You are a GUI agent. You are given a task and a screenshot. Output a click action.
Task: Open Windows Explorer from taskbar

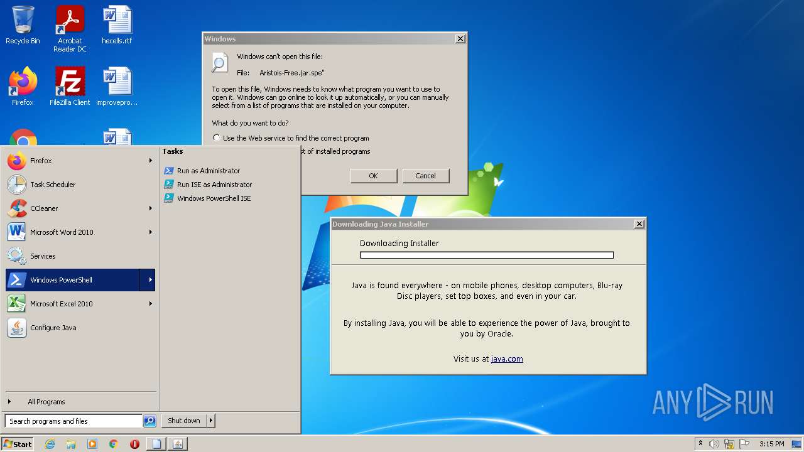(x=71, y=444)
